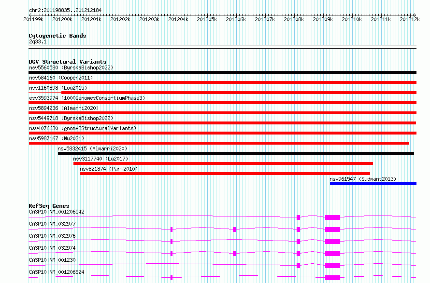The width and height of the screenshot is (430, 283).
Task: Click the 201207k ruler tick label
Action: tap(265, 19)
